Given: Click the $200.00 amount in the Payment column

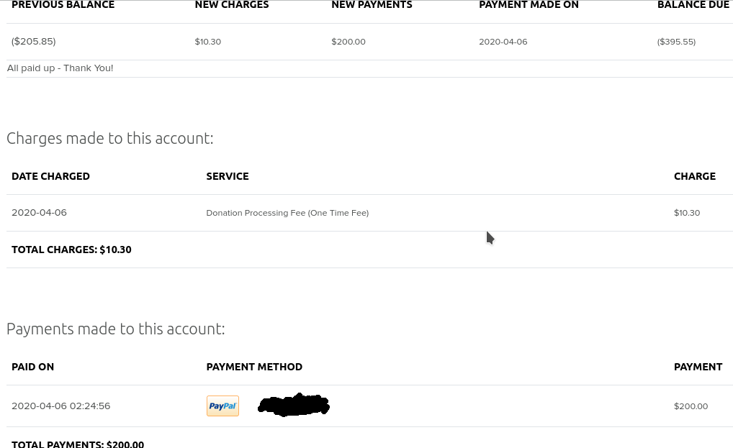Looking at the screenshot, I should click(x=691, y=406).
